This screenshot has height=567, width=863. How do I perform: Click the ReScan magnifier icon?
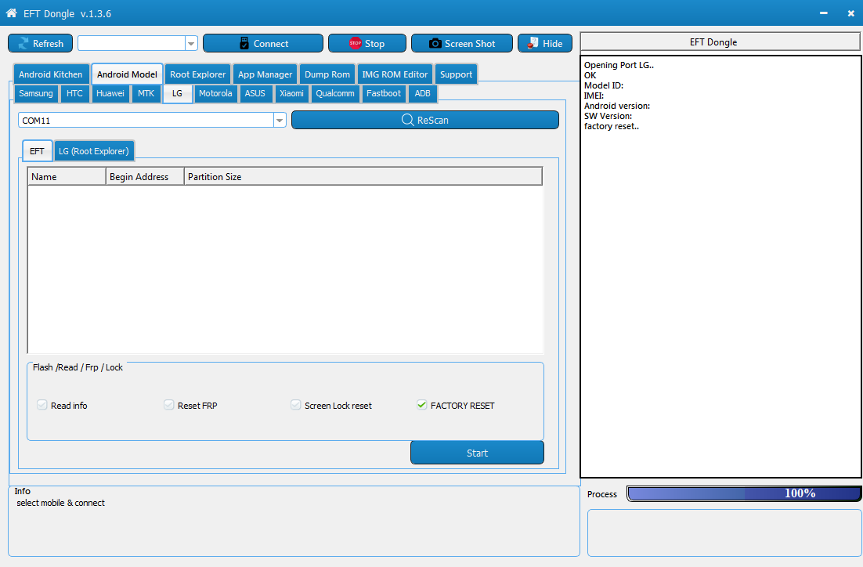(x=408, y=120)
